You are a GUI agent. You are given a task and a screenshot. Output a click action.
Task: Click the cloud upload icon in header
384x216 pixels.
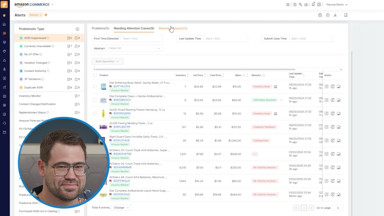point(306,4)
